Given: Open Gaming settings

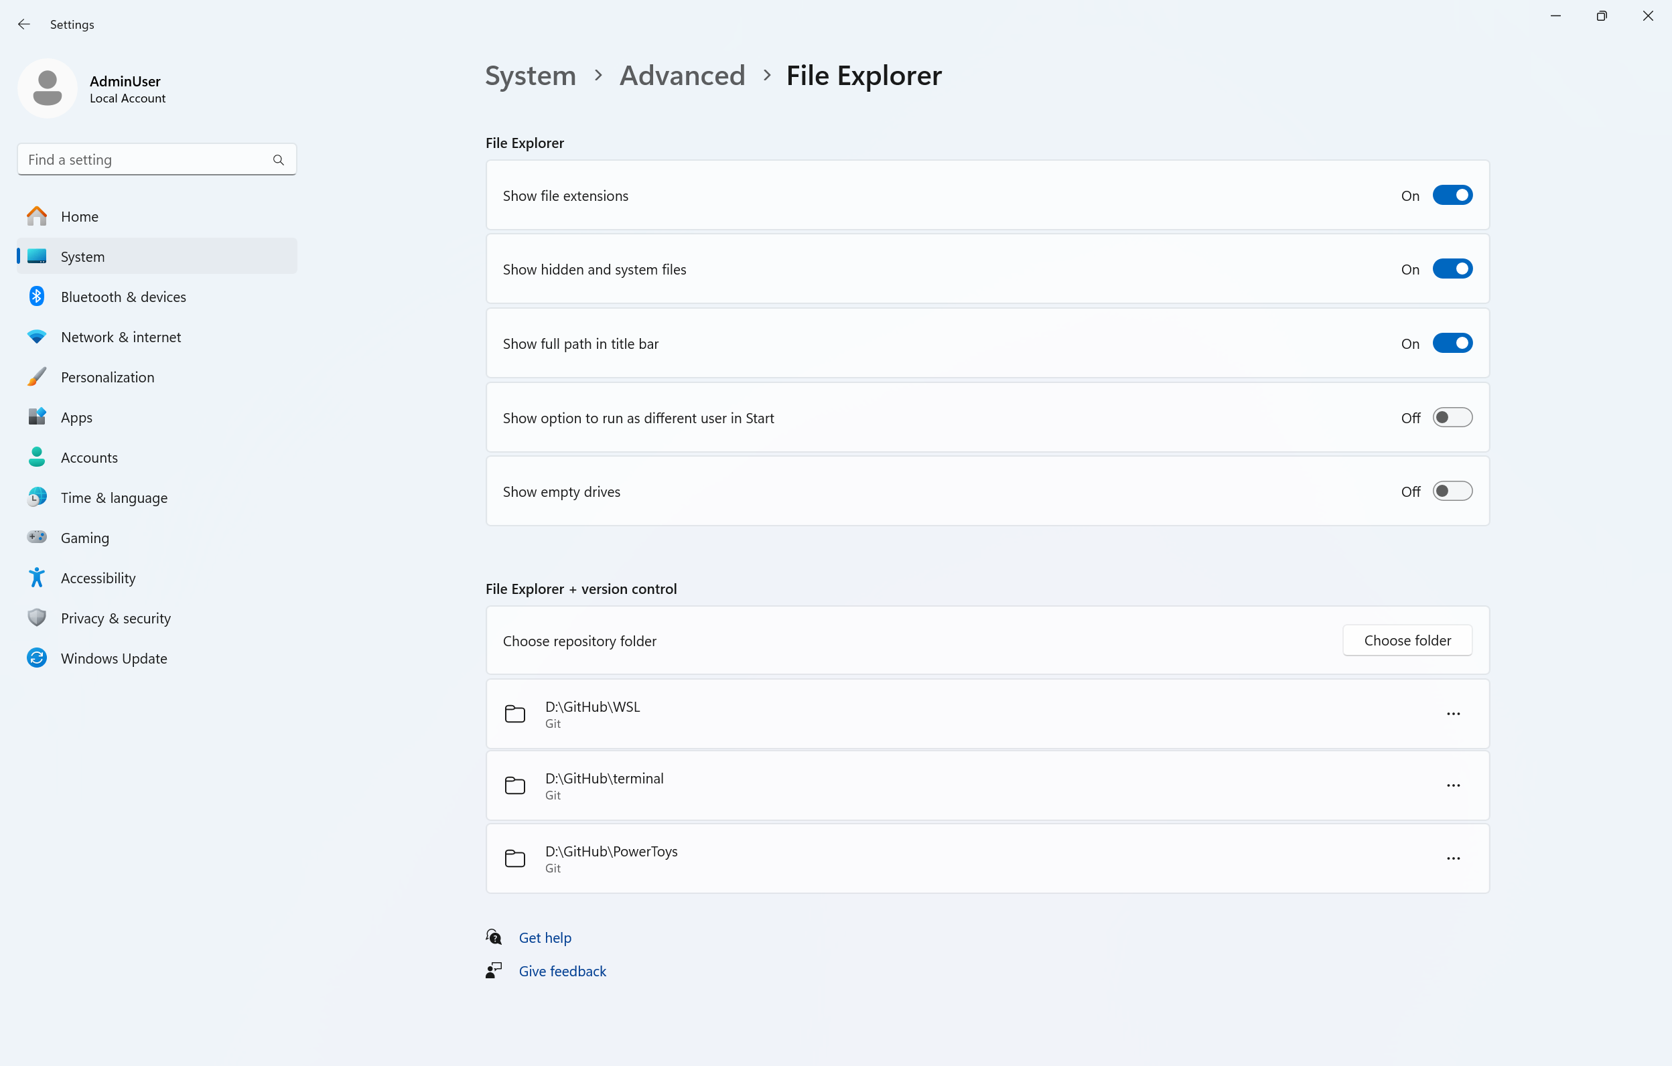Looking at the screenshot, I should click(84, 537).
